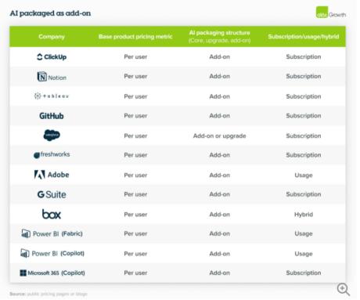Click the Power BI (Copilot) logo

[52, 253]
